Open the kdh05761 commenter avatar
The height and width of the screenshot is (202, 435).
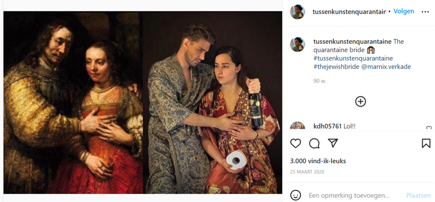297,125
